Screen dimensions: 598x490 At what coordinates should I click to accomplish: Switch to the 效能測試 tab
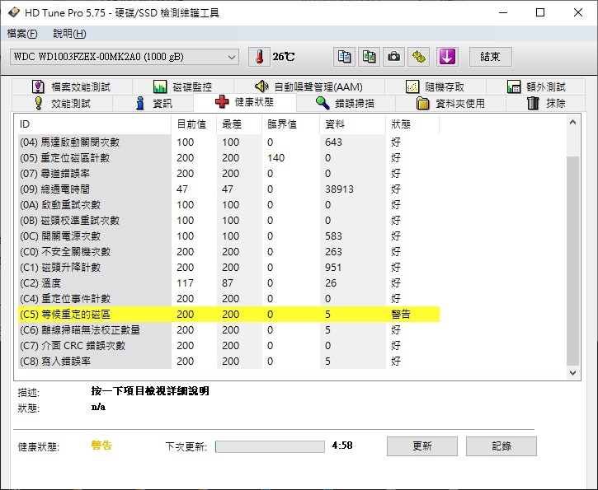[62, 103]
